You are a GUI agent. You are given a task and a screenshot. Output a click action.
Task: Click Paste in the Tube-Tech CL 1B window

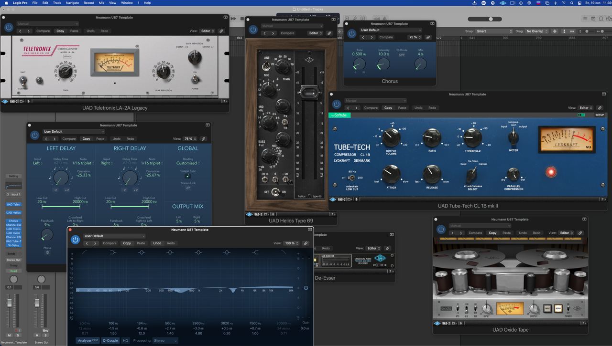pos(402,108)
